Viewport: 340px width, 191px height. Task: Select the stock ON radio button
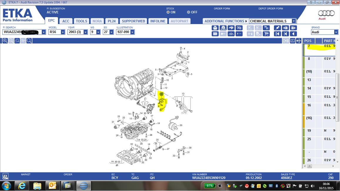coord(168,12)
